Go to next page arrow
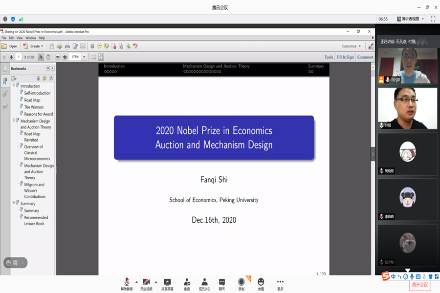This screenshot has width=440, height=293. click(x=11, y=57)
